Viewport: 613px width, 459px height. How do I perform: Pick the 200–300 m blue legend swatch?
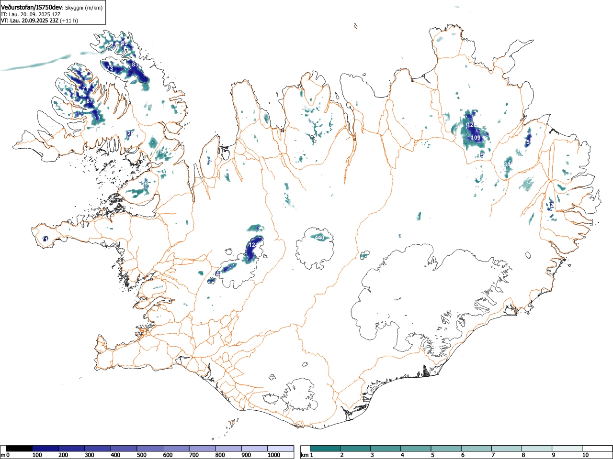click(x=72, y=448)
